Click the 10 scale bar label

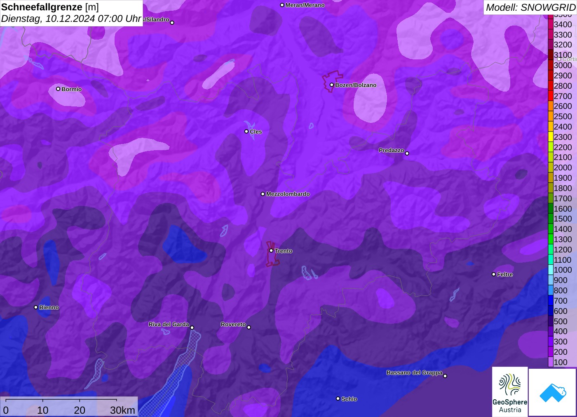click(43, 410)
